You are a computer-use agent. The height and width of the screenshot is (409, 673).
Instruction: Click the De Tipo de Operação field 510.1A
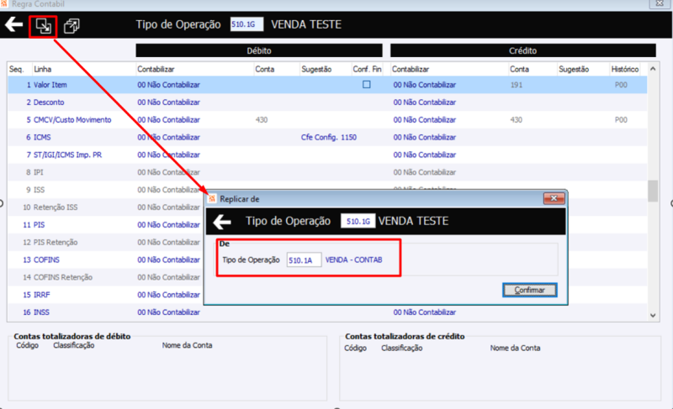304,260
